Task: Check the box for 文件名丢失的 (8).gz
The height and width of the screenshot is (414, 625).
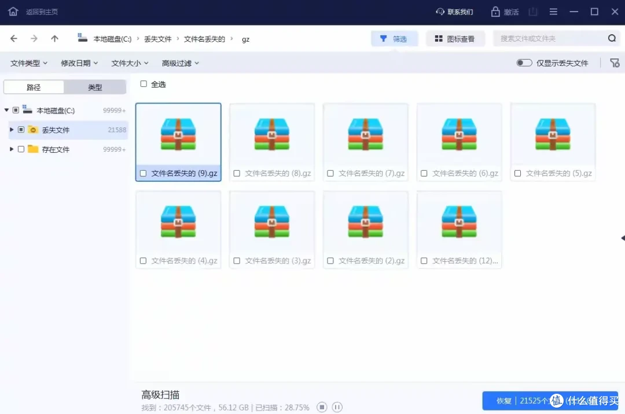Action: (x=237, y=173)
